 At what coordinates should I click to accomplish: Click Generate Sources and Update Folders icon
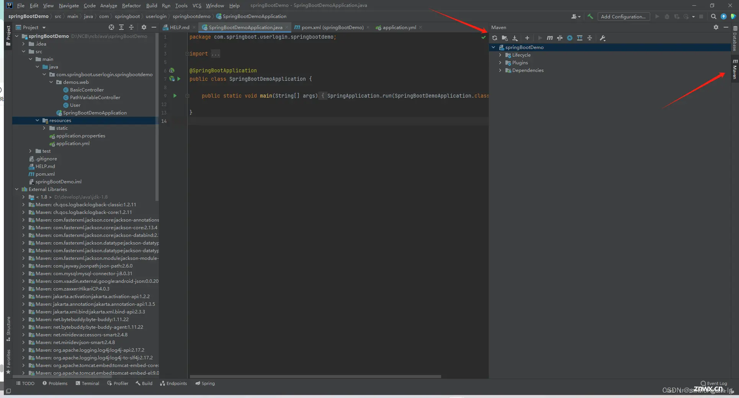coord(505,38)
